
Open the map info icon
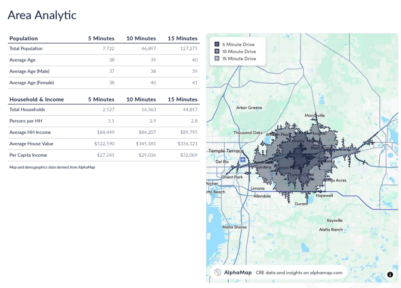(390, 275)
